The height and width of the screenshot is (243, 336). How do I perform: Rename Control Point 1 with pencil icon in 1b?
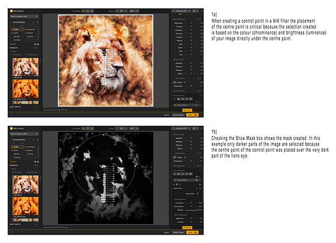click(197, 188)
